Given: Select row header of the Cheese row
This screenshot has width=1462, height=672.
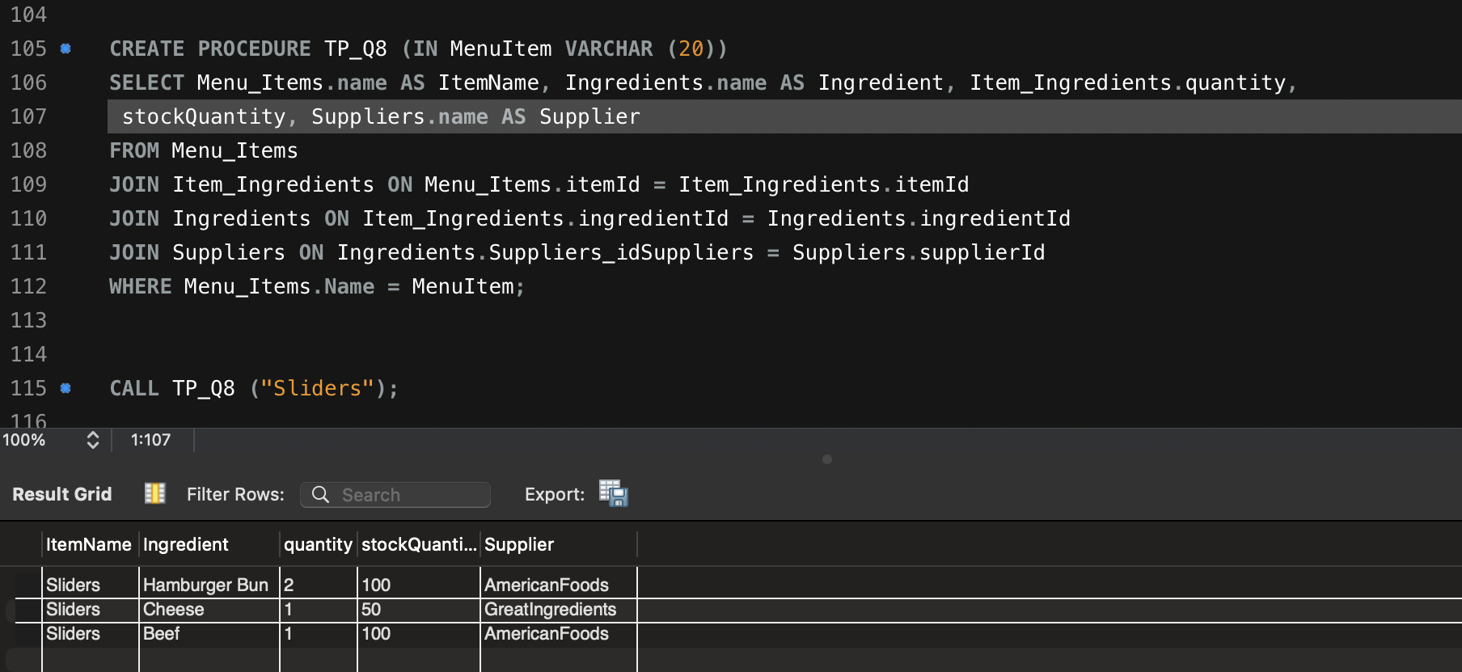Looking at the screenshot, I should (x=28, y=610).
